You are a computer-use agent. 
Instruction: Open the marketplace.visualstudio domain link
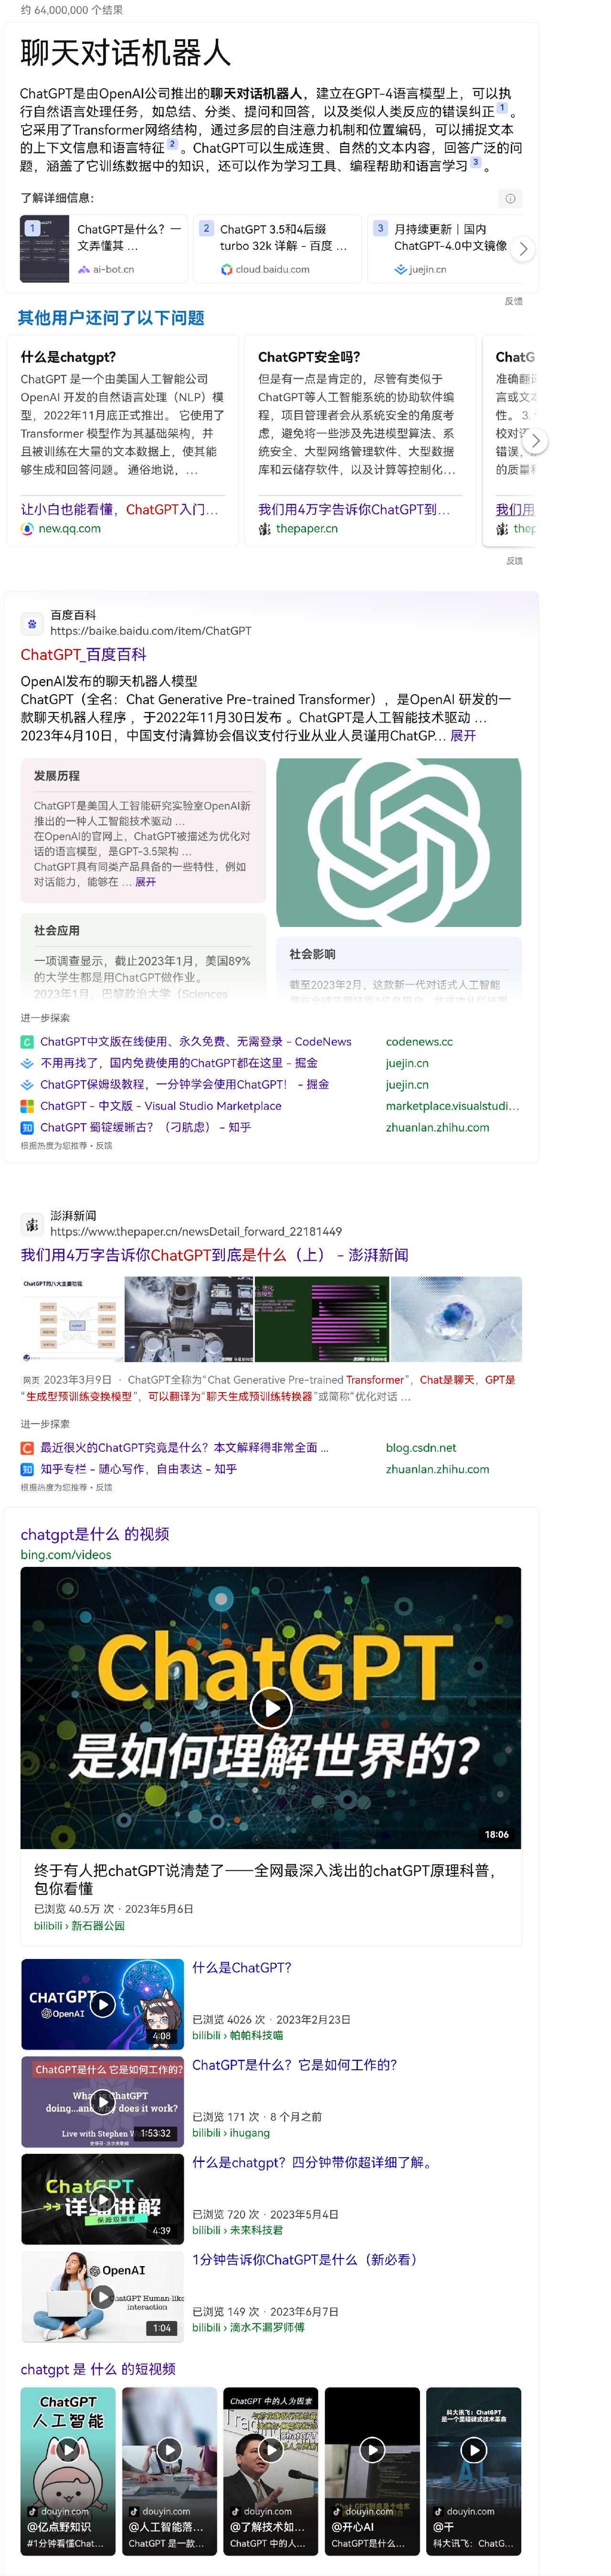click(x=452, y=1106)
